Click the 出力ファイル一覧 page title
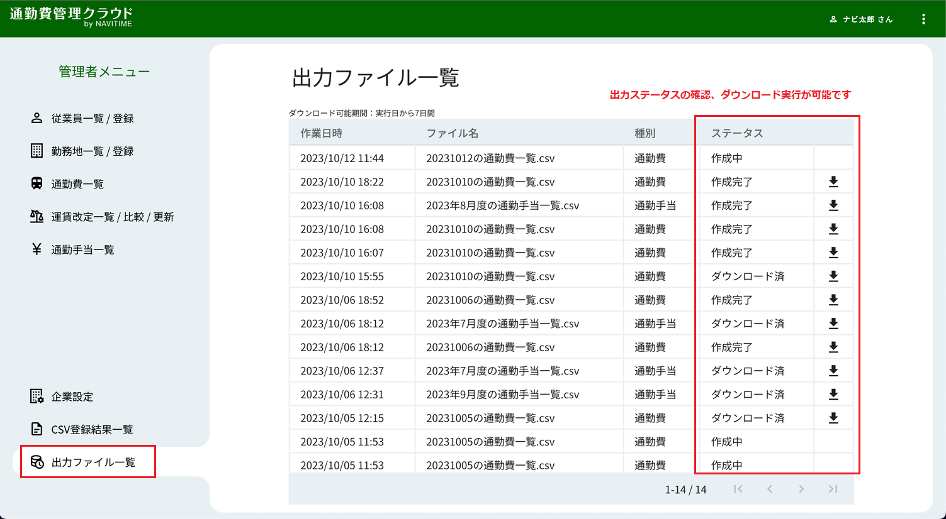The image size is (946, 519). [376, 78]
